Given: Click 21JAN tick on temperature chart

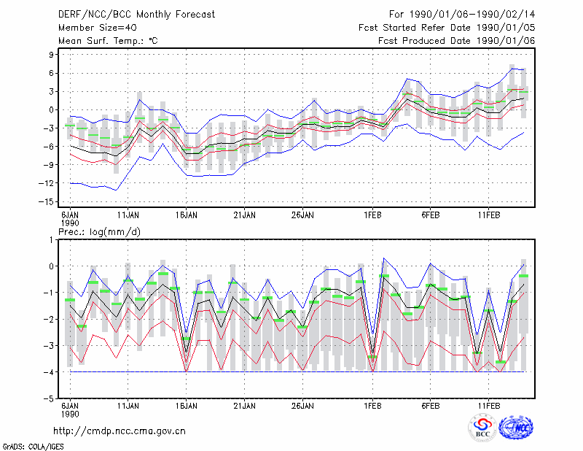Looking at the screenshot, I should [x=244, y=215].
